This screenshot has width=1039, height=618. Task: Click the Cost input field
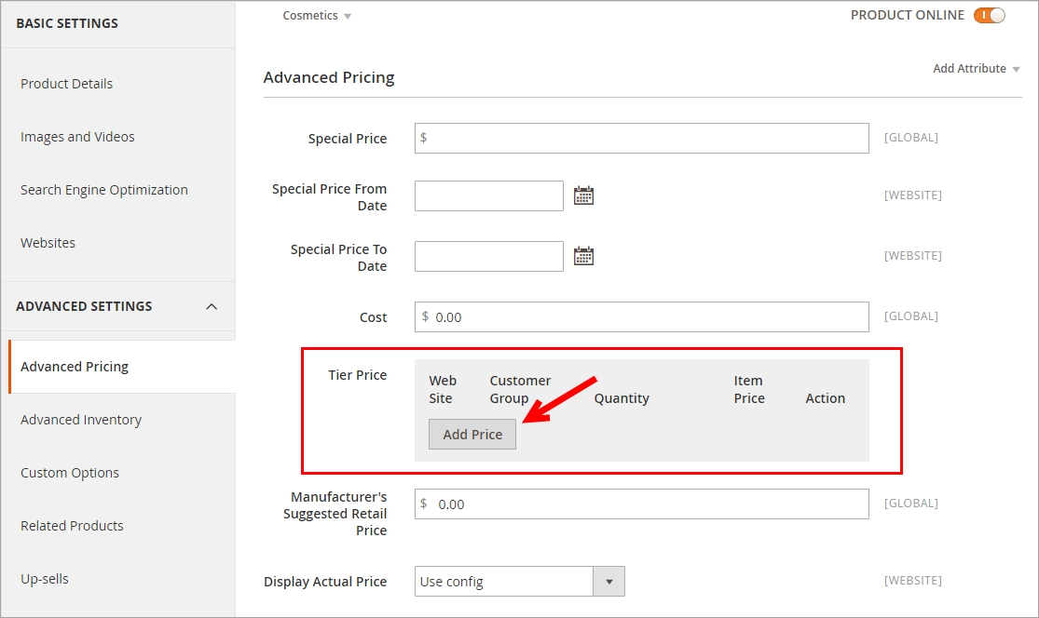(641, 317)
